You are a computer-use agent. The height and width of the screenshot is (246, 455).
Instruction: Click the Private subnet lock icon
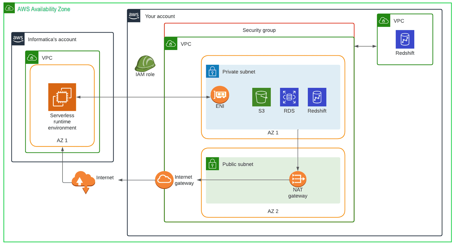(x=212, y=71)
